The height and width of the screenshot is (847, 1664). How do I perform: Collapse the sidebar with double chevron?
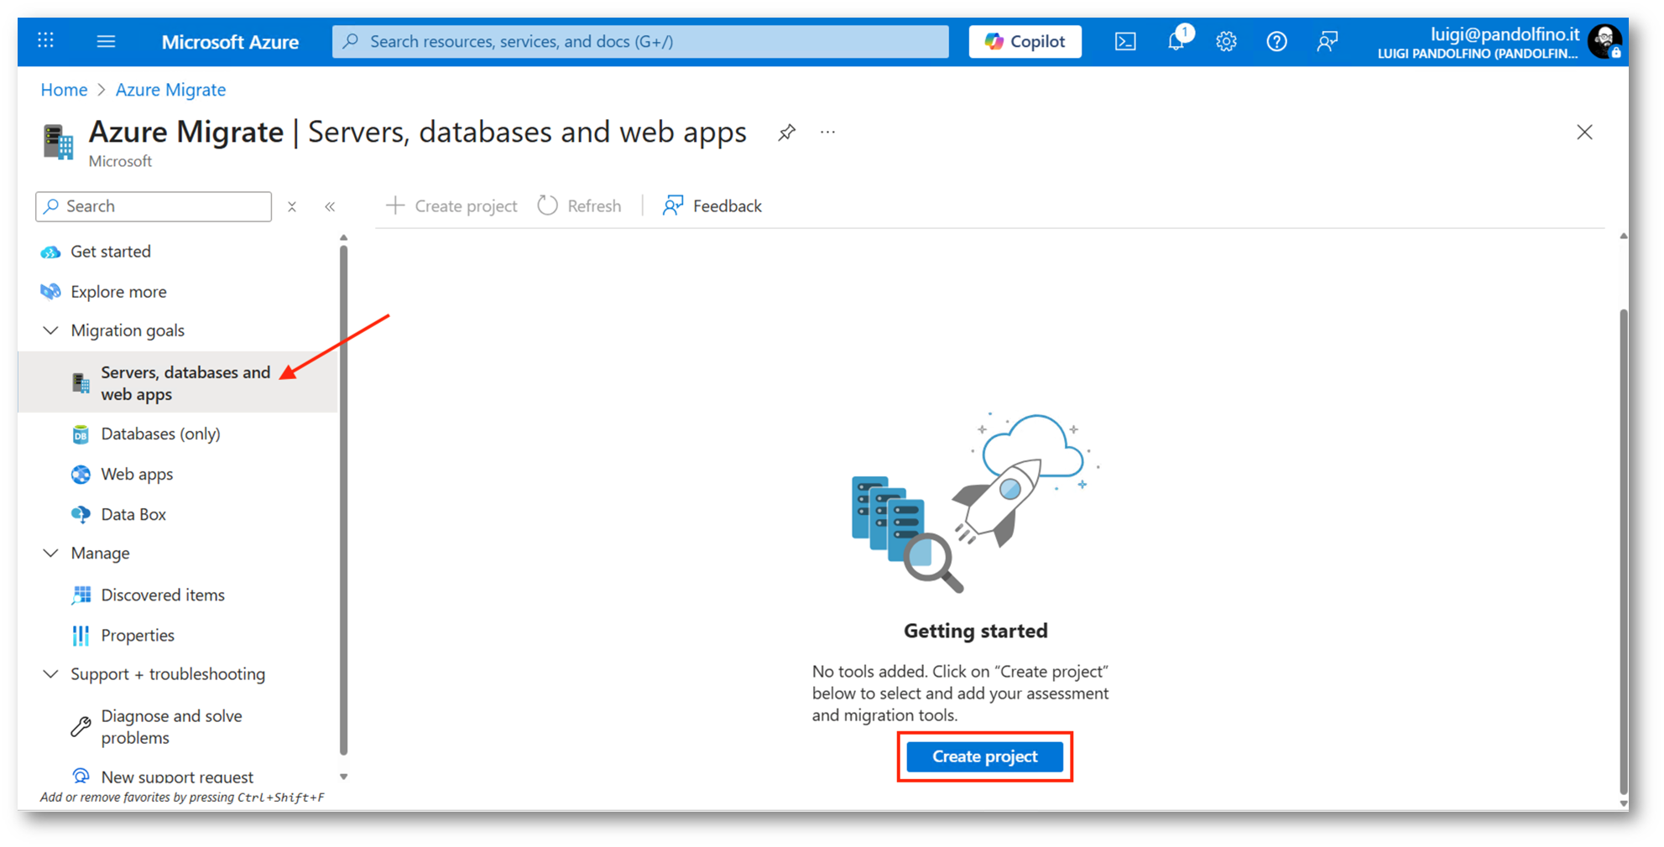pyautogui.click(x=330, y=206)
